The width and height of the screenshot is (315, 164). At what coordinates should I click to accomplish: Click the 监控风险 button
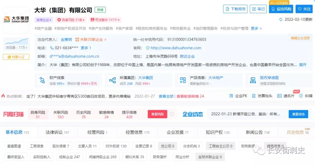[x=281, y=9]
